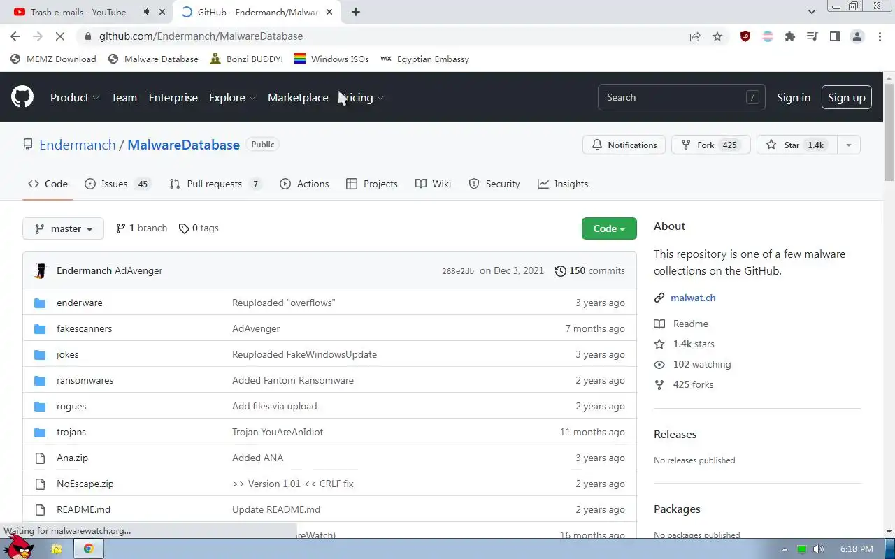Open the green Code dropdown

click(x=609, y=228)
